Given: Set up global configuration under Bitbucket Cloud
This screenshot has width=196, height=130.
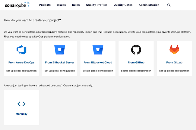Looking at the screenshot, I should click(x=98, y=71).
